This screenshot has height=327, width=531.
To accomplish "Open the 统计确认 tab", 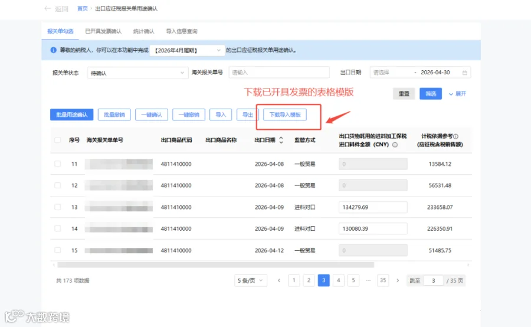I will coord(143,31).
